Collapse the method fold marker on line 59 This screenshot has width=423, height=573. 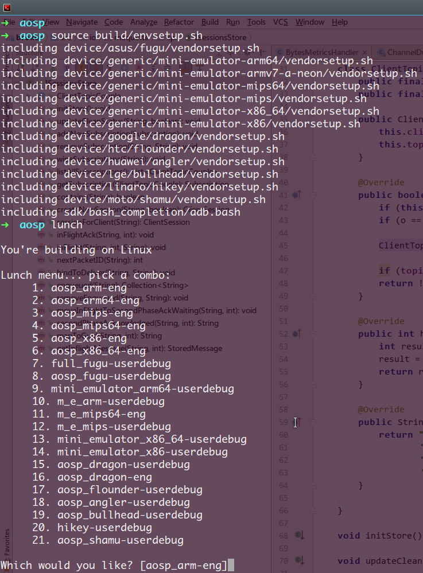pos(313,423)
